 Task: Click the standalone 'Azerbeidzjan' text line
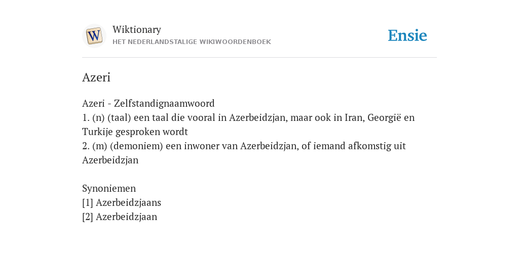[x=110, y=160]
